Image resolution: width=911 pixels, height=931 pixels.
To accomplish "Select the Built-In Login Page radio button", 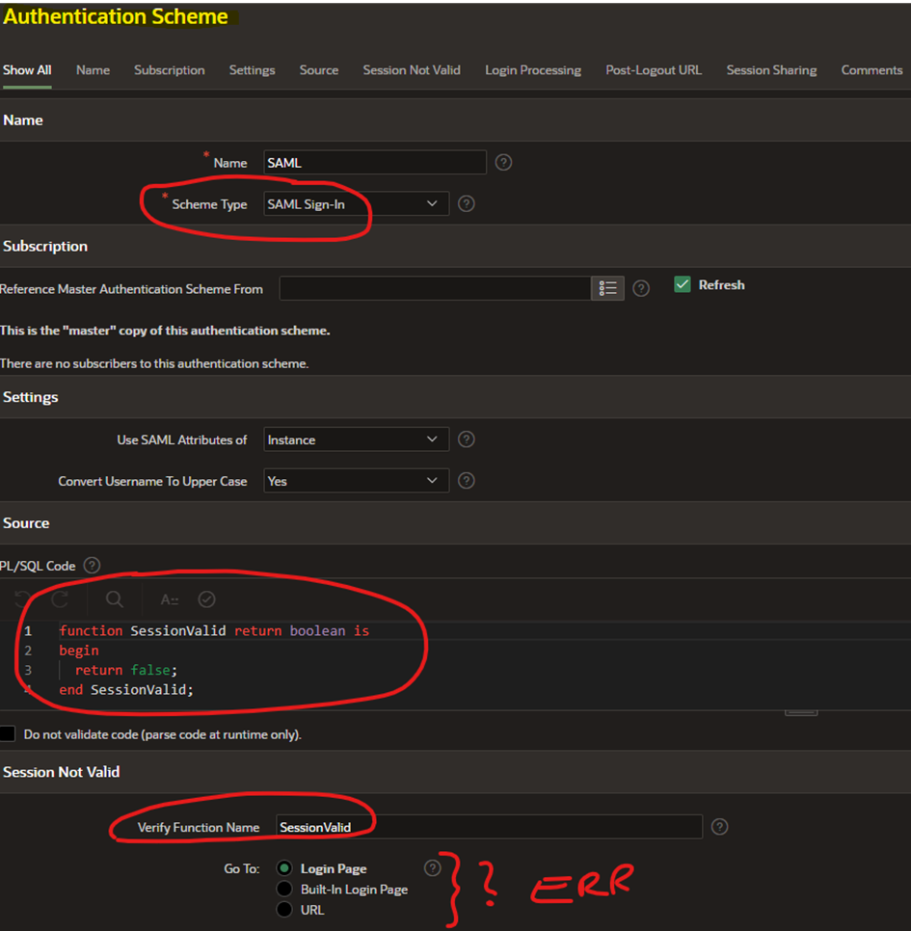I will (283, 888).
